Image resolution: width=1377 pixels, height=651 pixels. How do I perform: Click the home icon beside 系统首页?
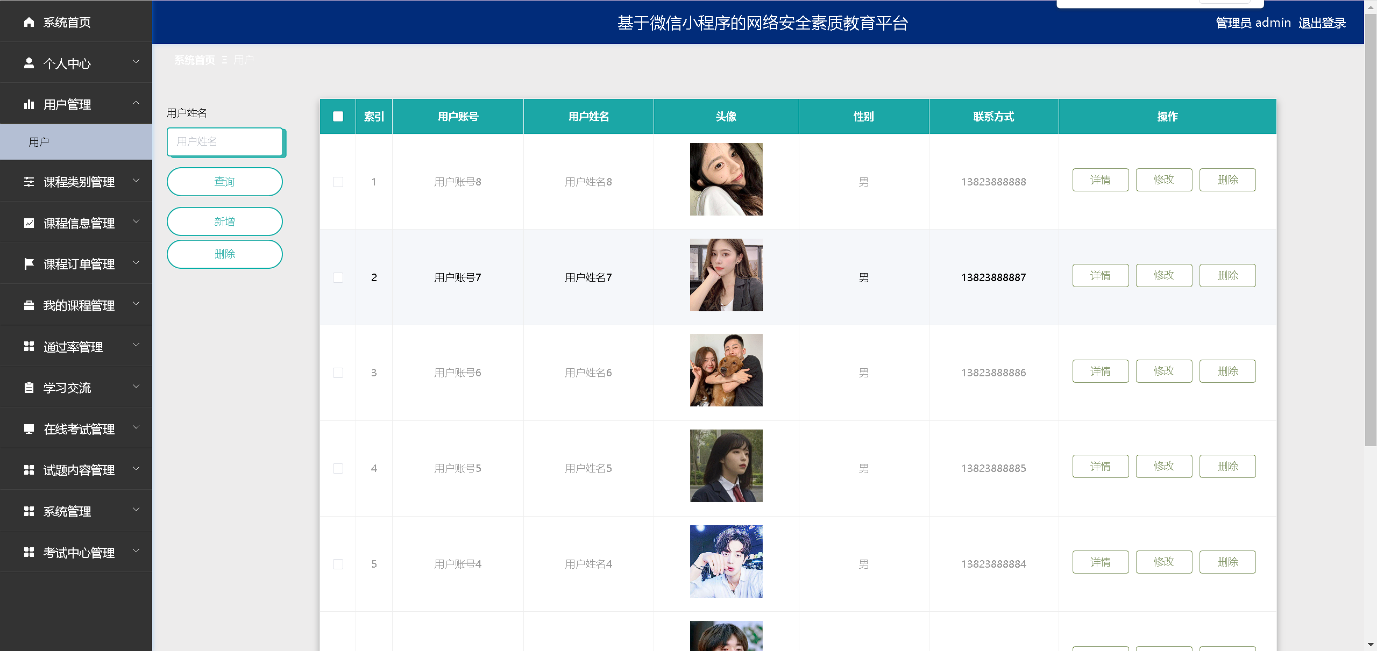tap(29, 22)
